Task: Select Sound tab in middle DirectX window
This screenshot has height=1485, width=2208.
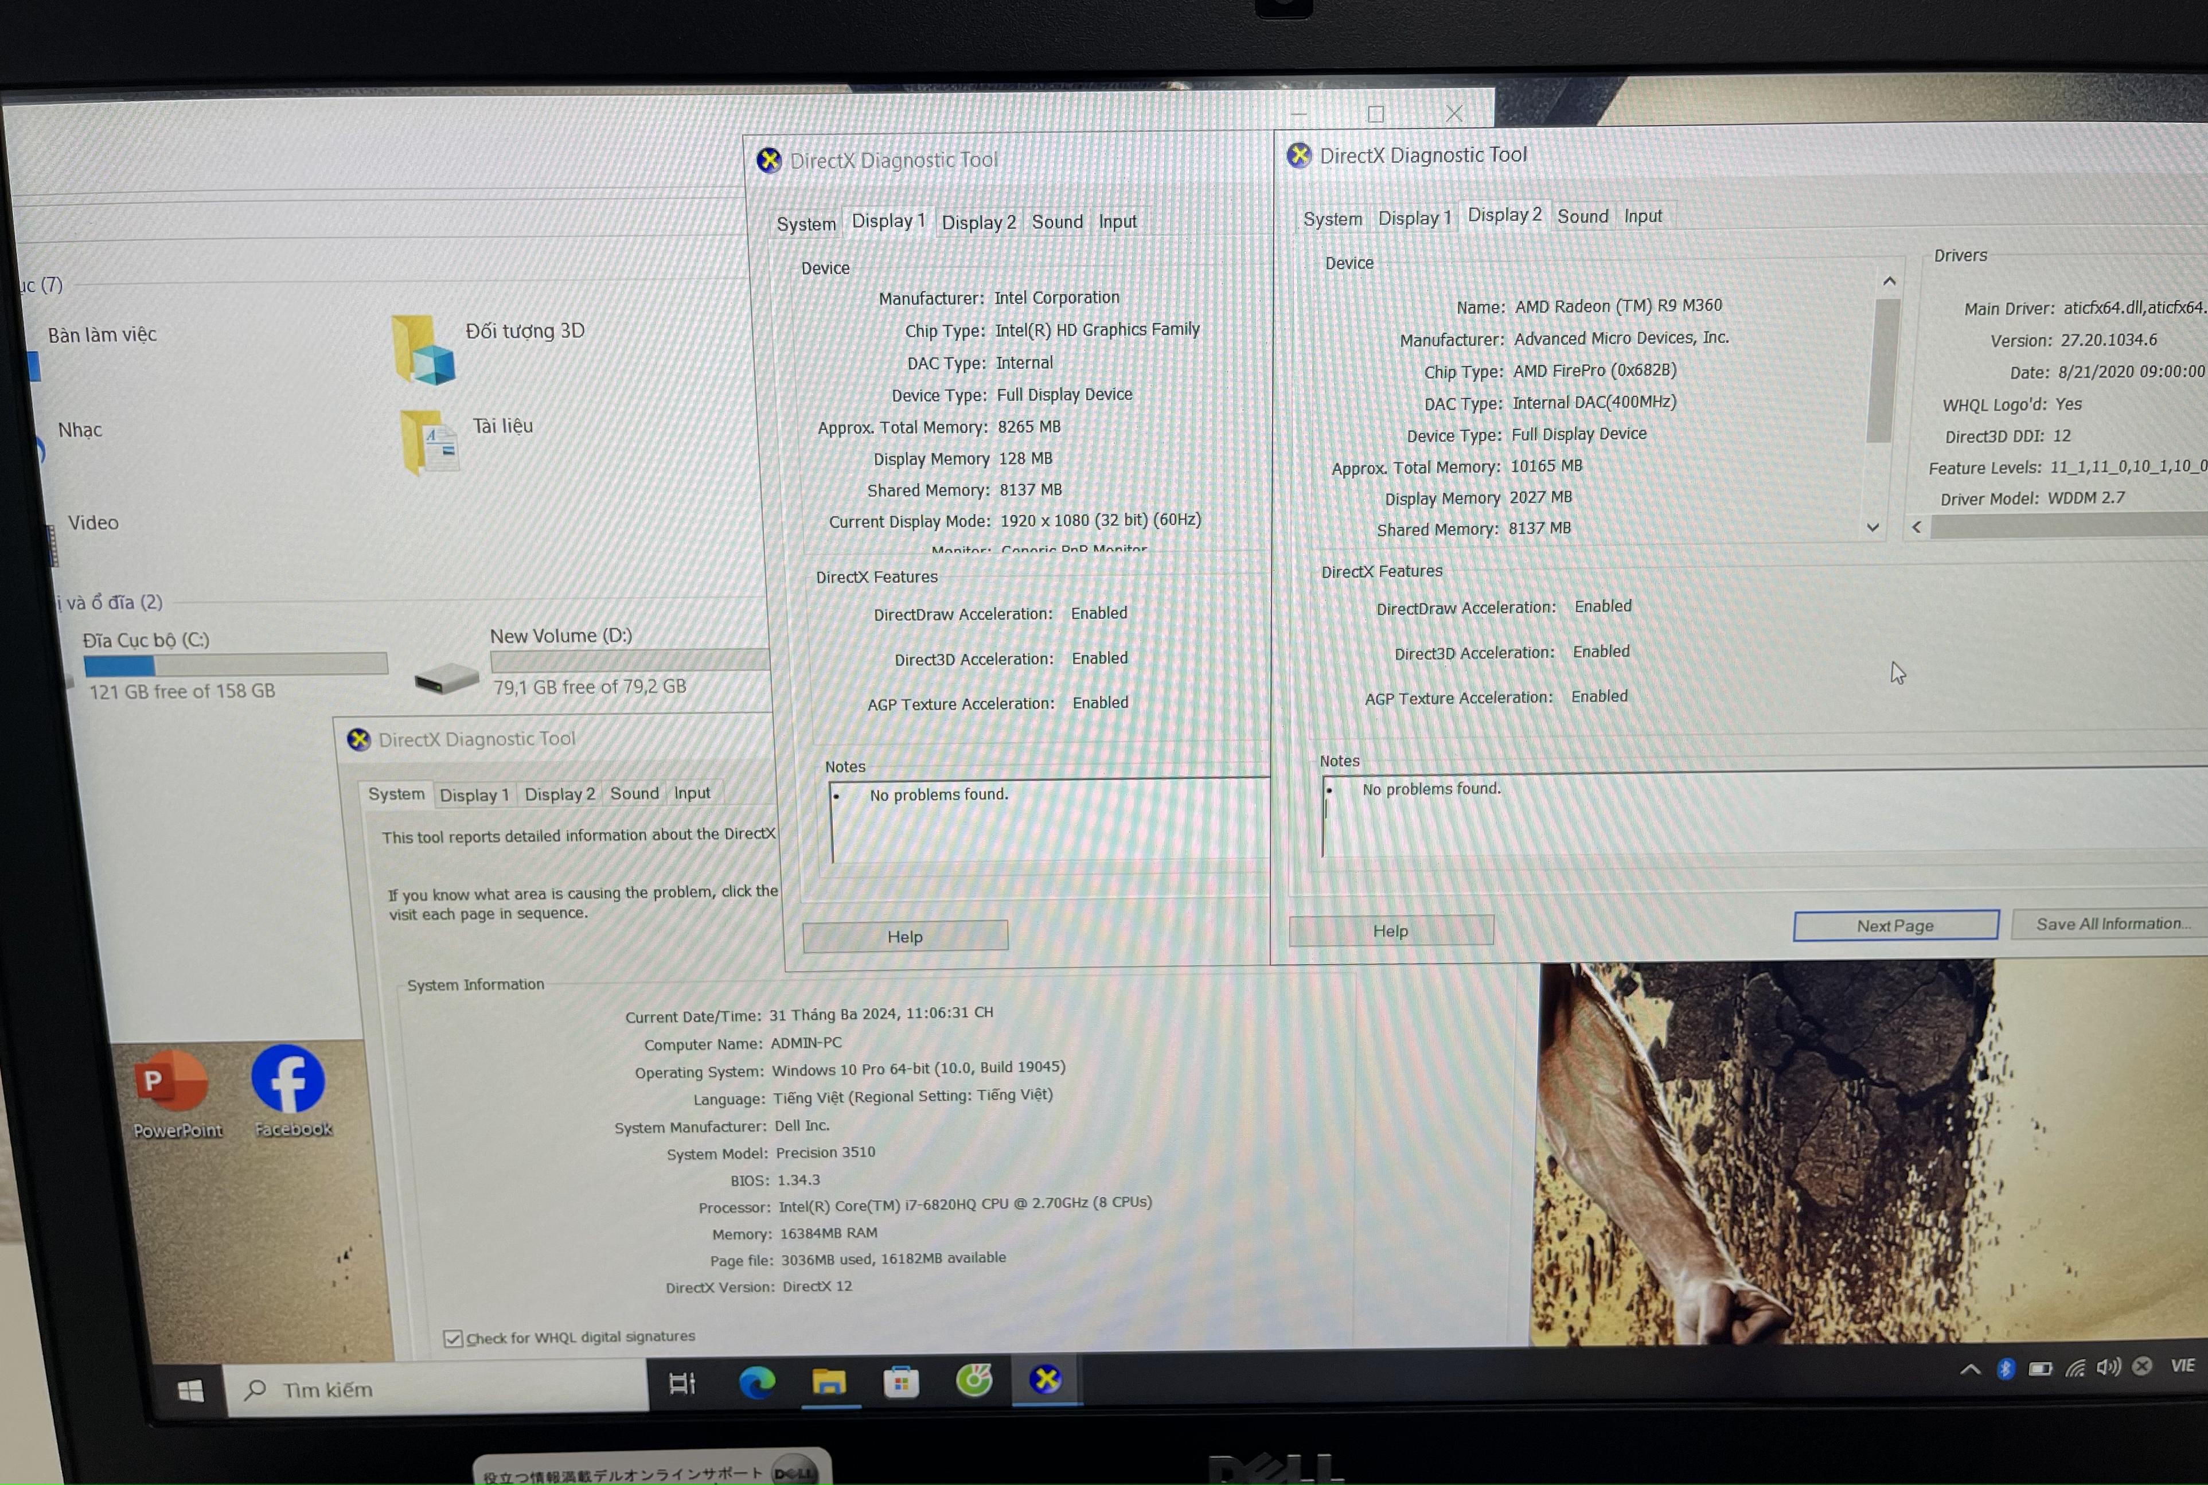Action: [1056, 221]
